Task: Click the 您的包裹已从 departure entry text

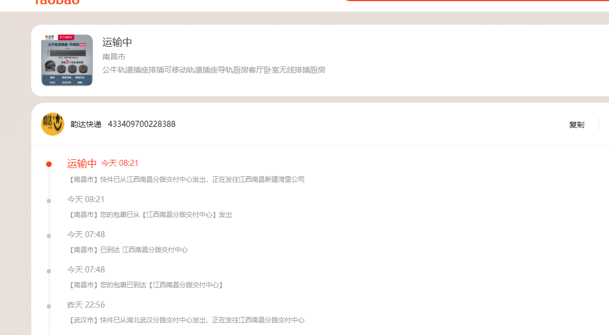Action: (x=149, y=215)
